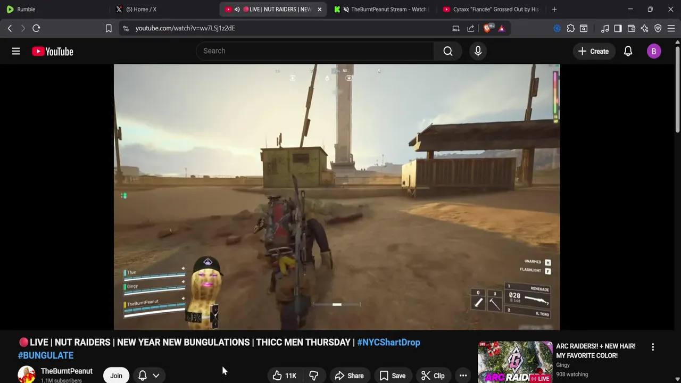This screenshot has height=383, width=681.
Task: Open the page search extension icon
Action: 584,28
